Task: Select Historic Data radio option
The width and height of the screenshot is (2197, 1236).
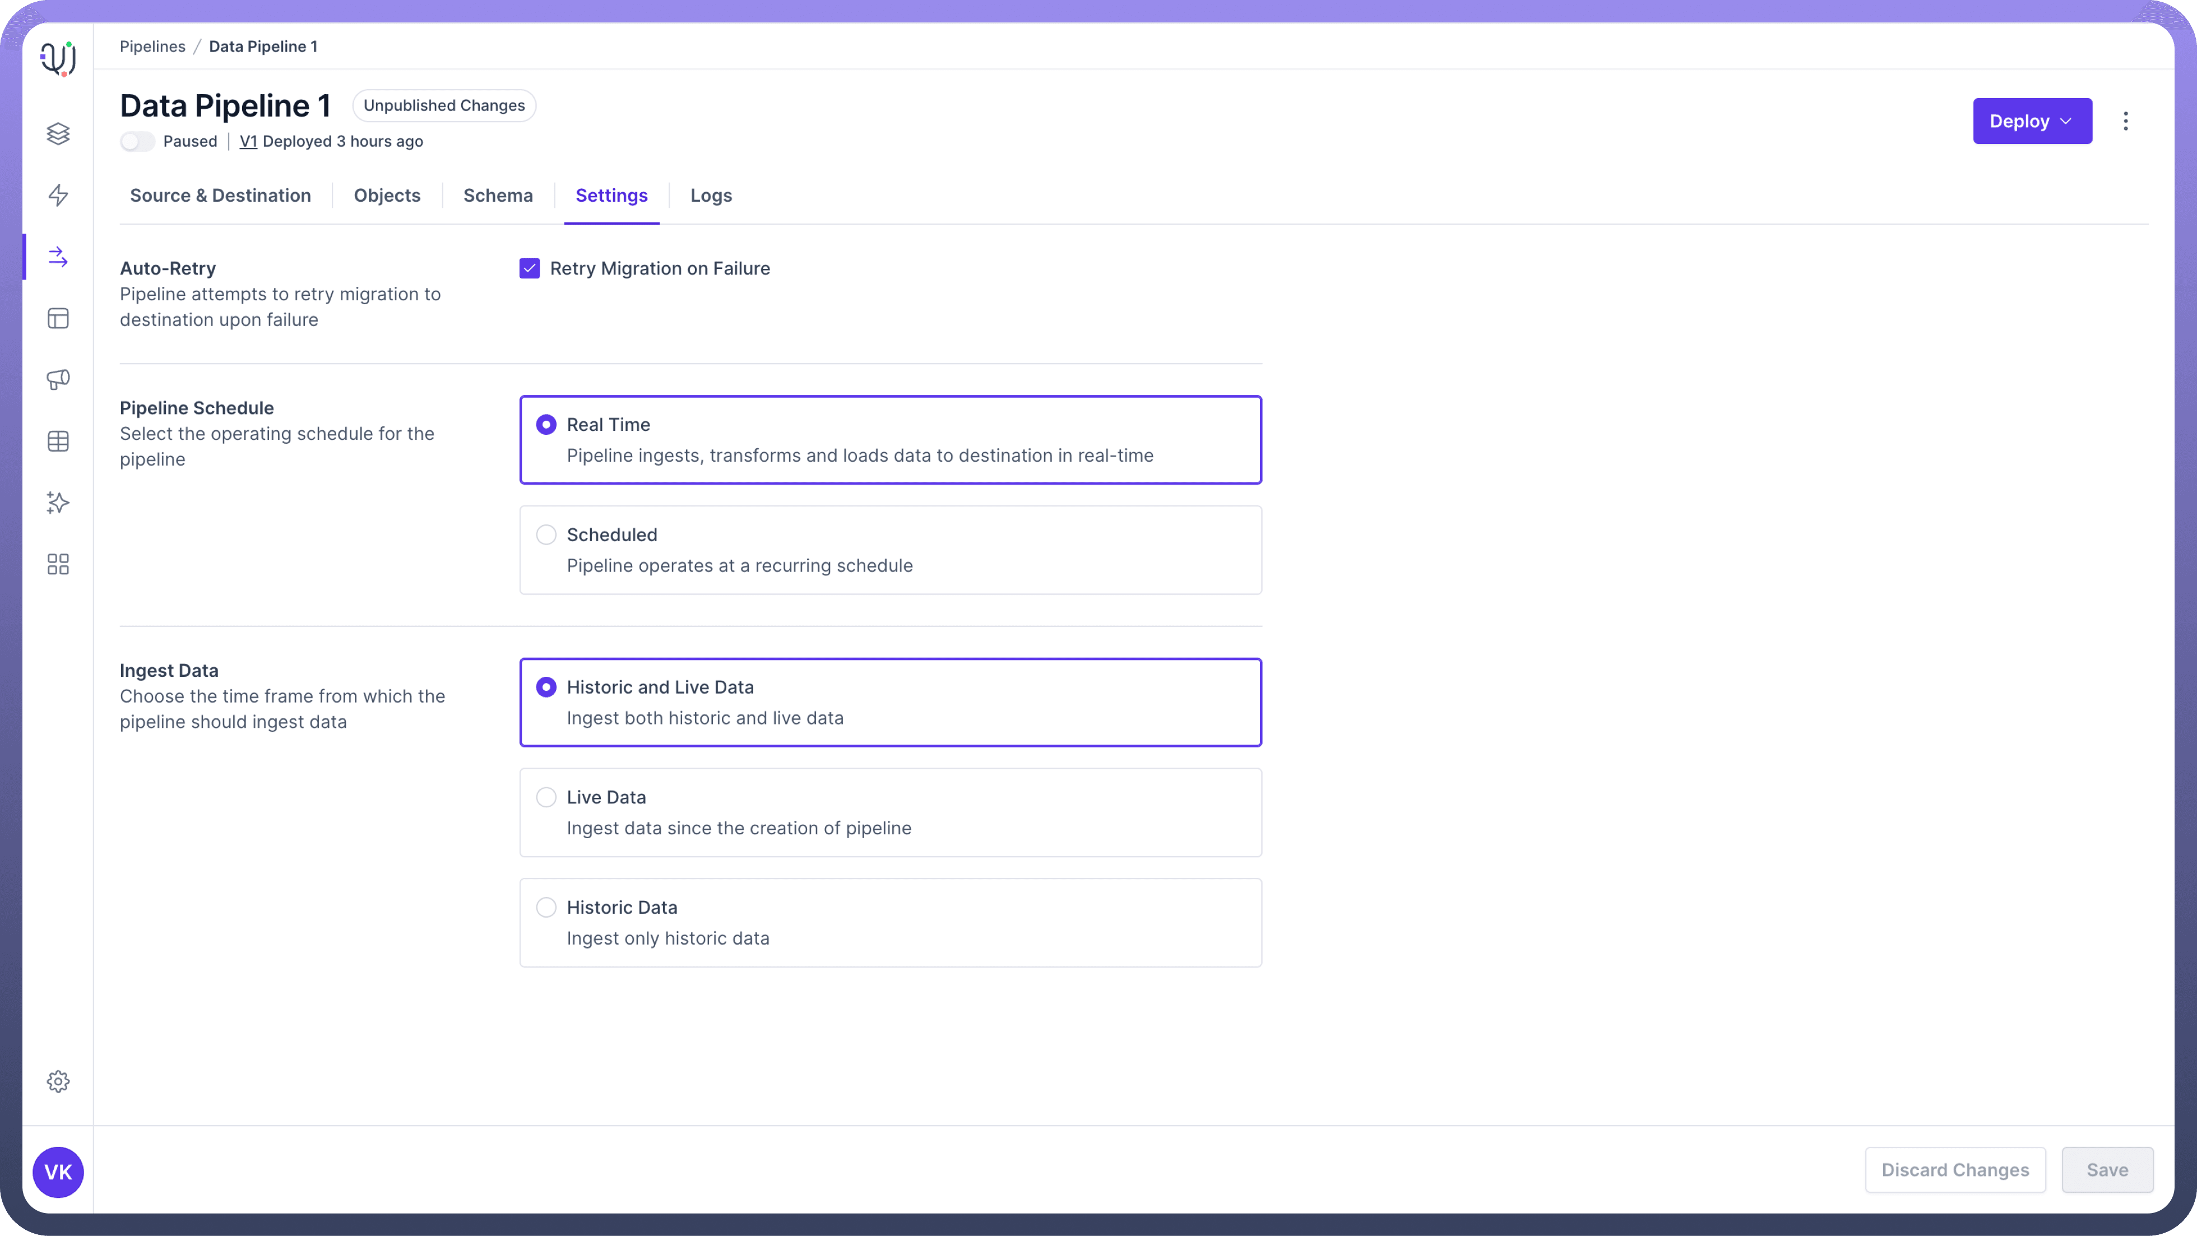Action: tap(546, 907)
